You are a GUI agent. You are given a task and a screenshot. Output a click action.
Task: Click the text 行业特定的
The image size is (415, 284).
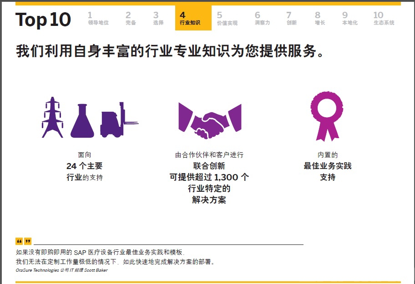[209, 189]
